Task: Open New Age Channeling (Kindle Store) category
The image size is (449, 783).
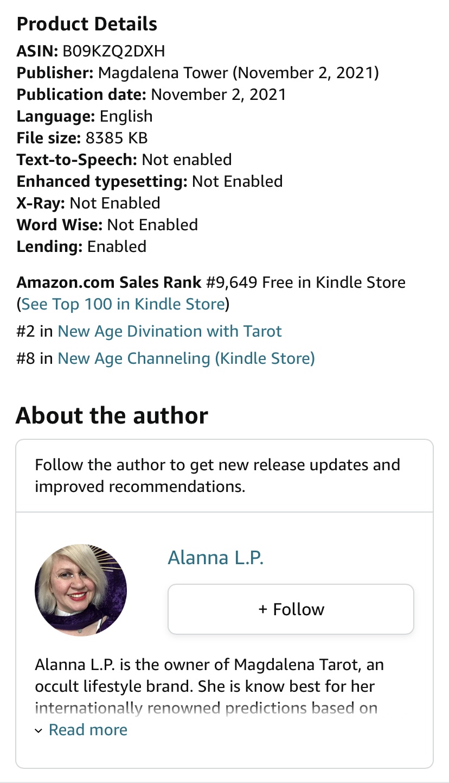Action: (186, 358)
